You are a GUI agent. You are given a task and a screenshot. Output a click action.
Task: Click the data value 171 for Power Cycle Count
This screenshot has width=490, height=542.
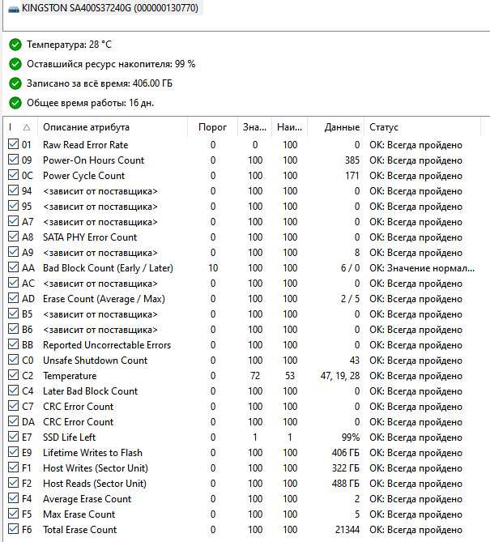pyautogui.click(x=352, y=176)
